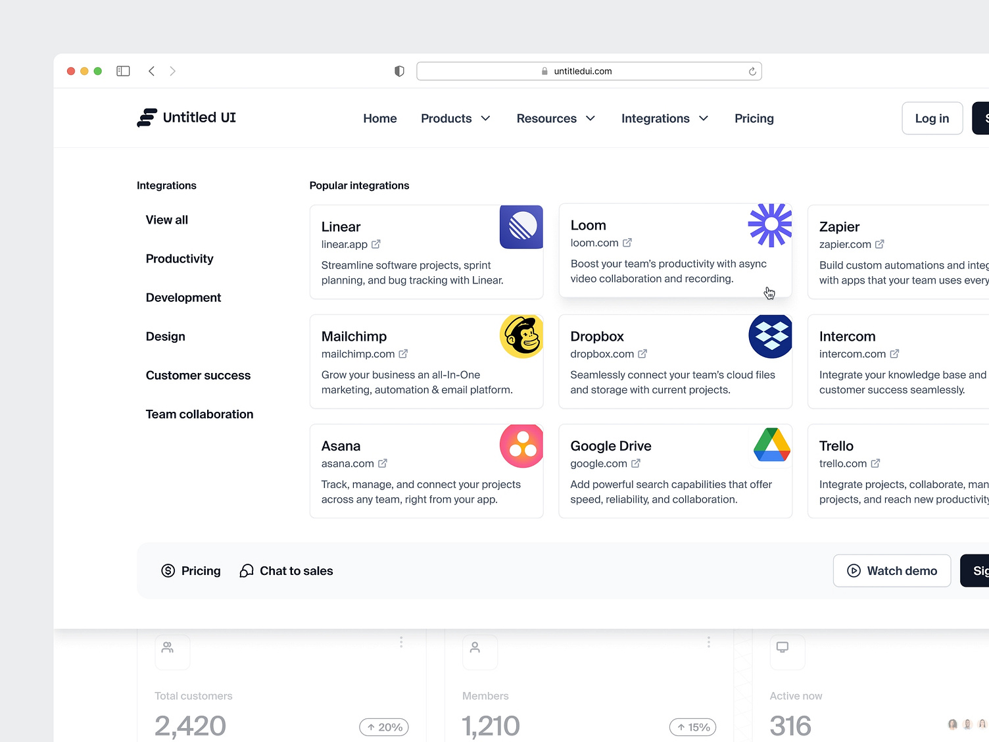Open external link icon beside zapier.com

click(880, 244)
